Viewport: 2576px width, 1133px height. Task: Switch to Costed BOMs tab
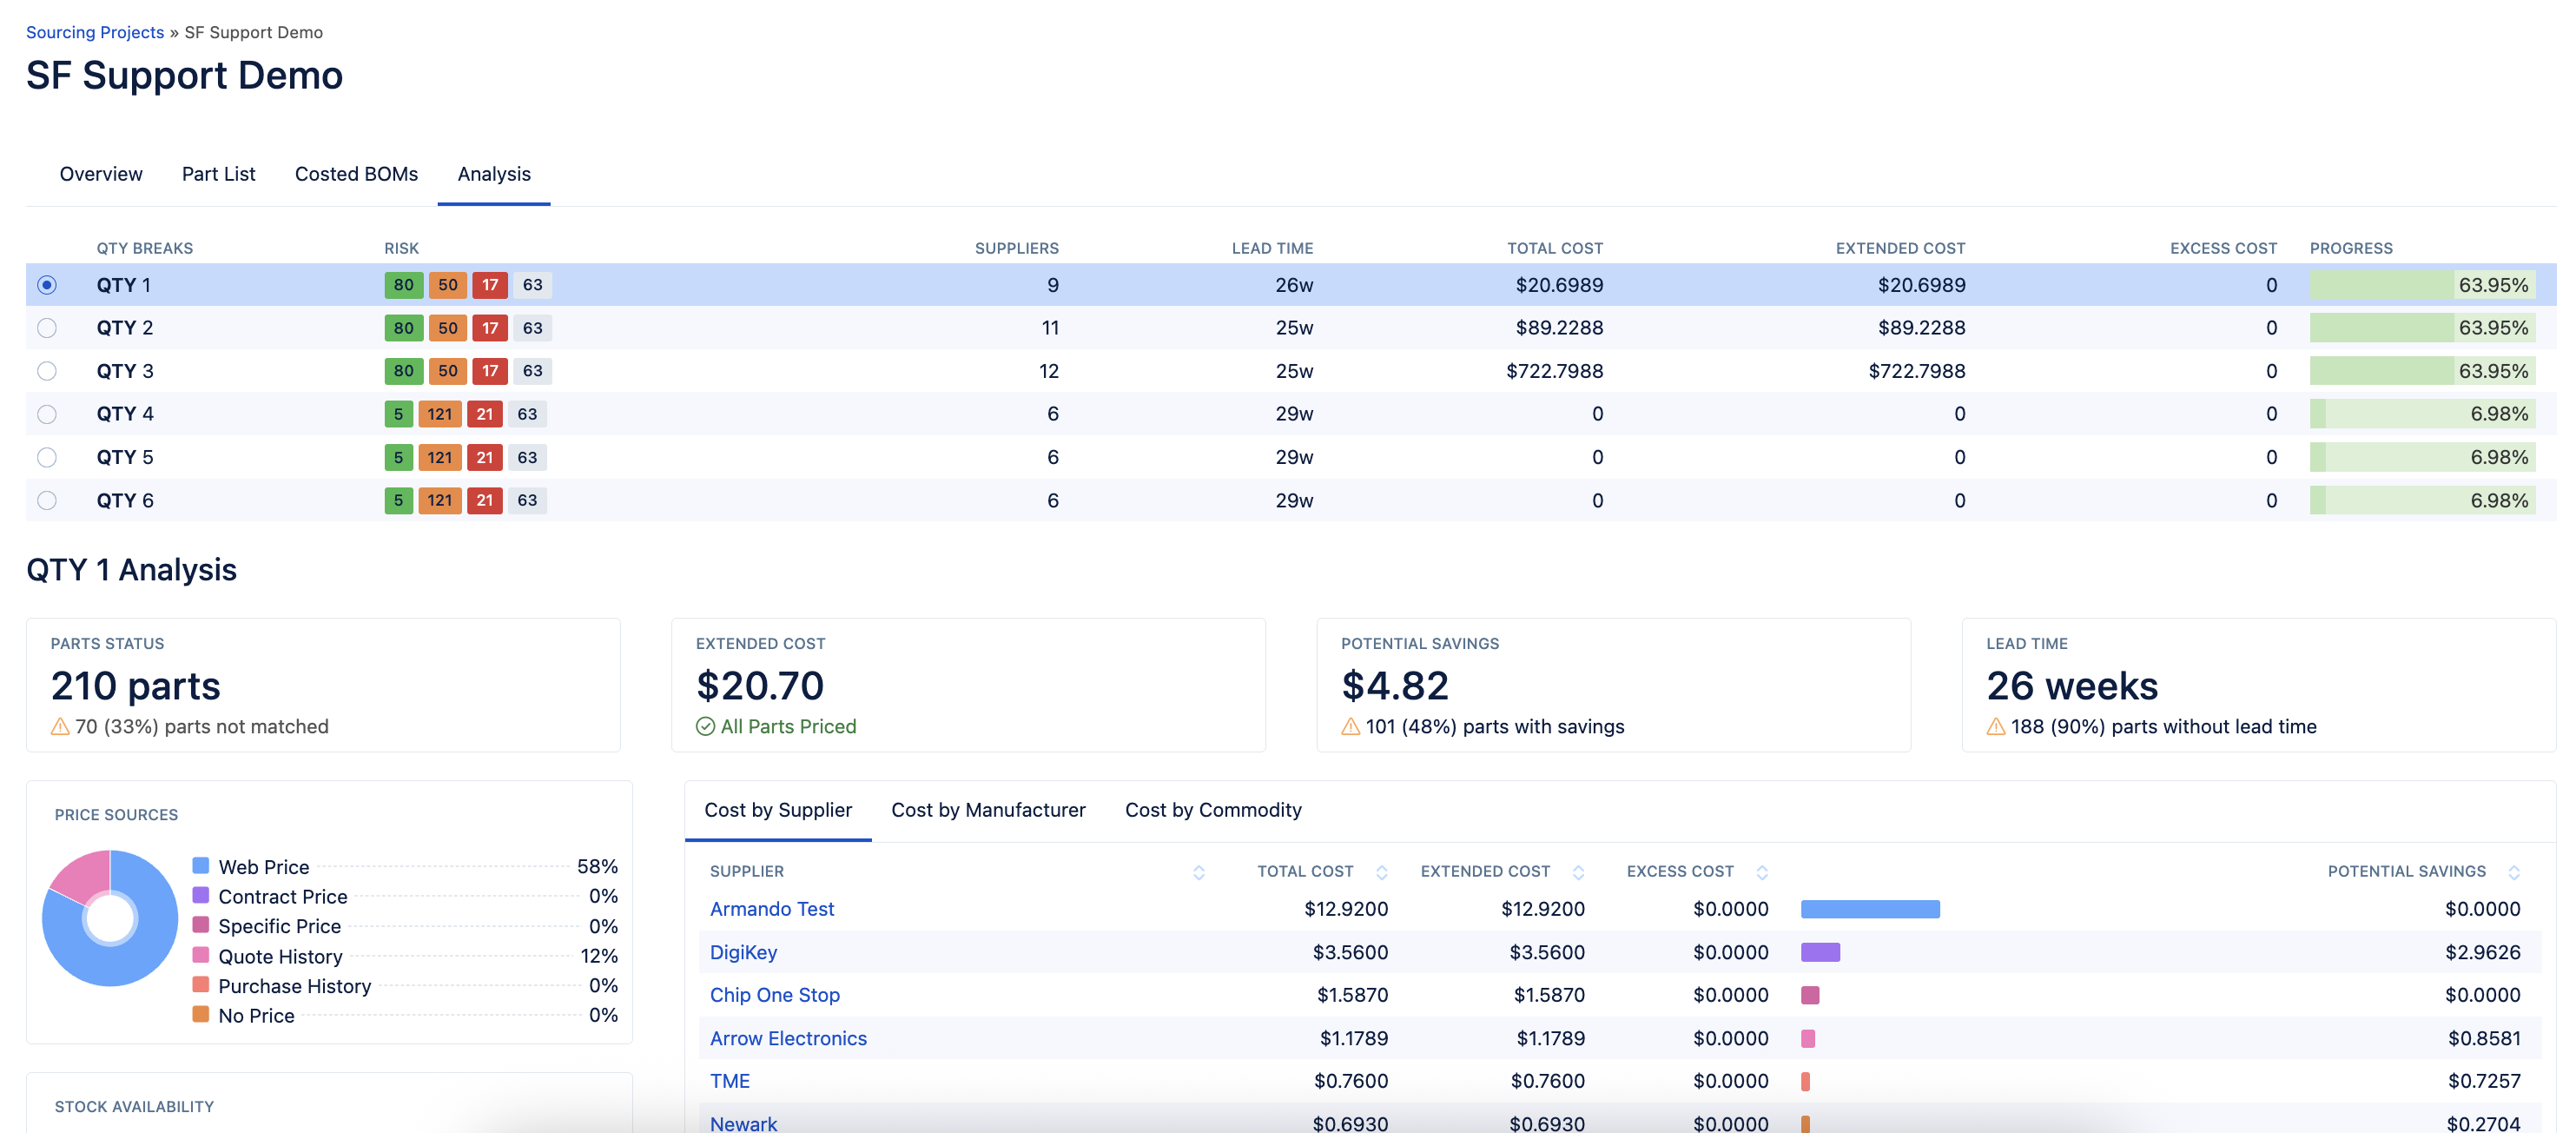click(x=356, y=174)
